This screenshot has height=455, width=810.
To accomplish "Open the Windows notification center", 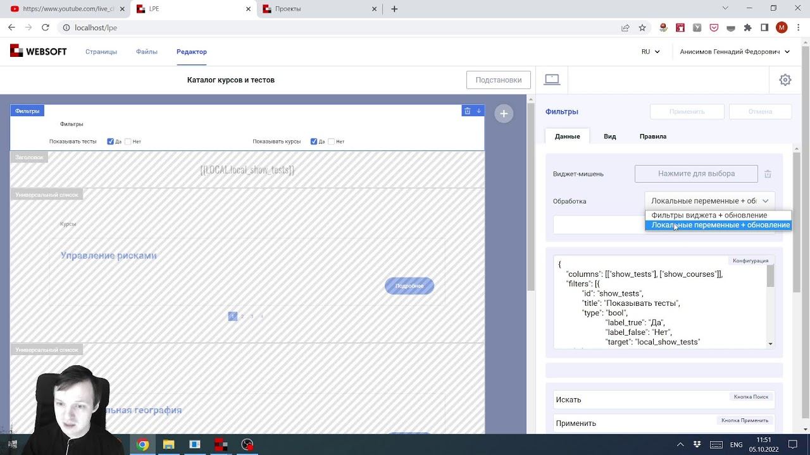I will [793, 445].
